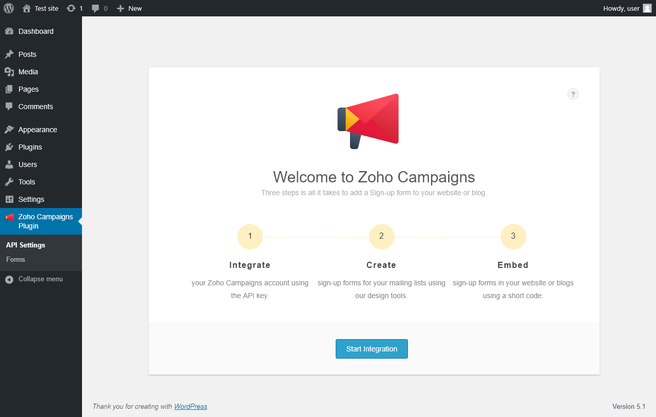The image size is (656, 417).
Task: Open the comments bubble icon in admin bar
Action: (x=96, y=8)
